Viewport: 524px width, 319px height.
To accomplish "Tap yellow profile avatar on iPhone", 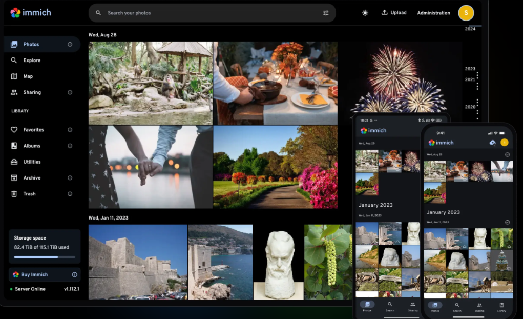I will coord(505,143).
